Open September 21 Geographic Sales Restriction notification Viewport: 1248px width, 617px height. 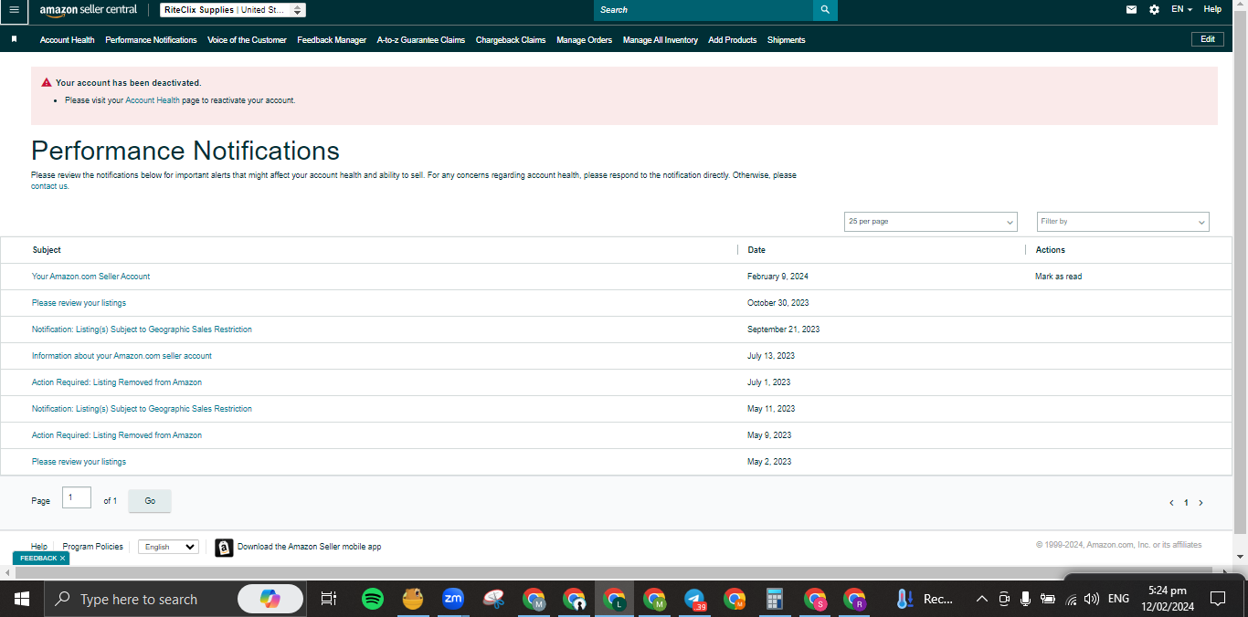tap(142, 329)
